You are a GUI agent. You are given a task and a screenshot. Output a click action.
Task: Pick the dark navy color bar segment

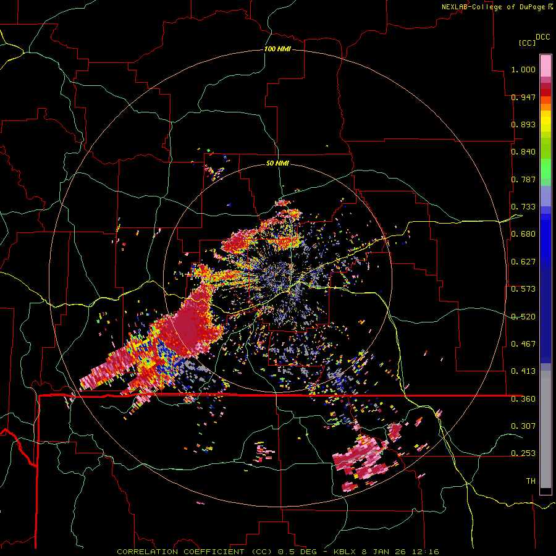[545, 316]
